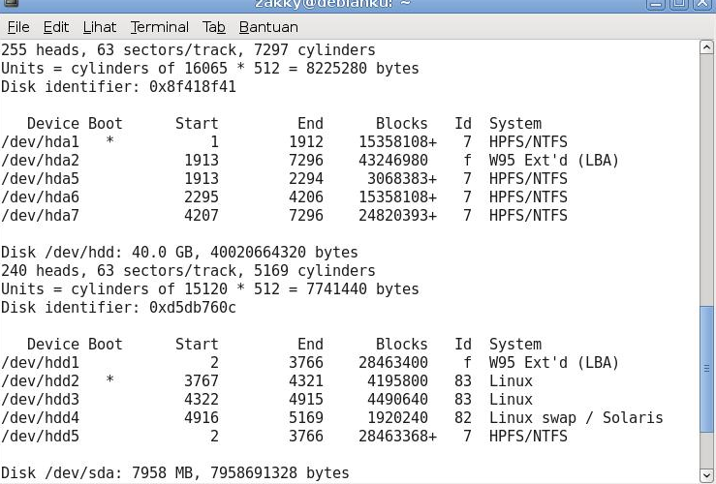This screenshot has height=484, width=716.
Task: Click W95 Ext'd (LBA) in hdd1 row
Action: point(554,363)
